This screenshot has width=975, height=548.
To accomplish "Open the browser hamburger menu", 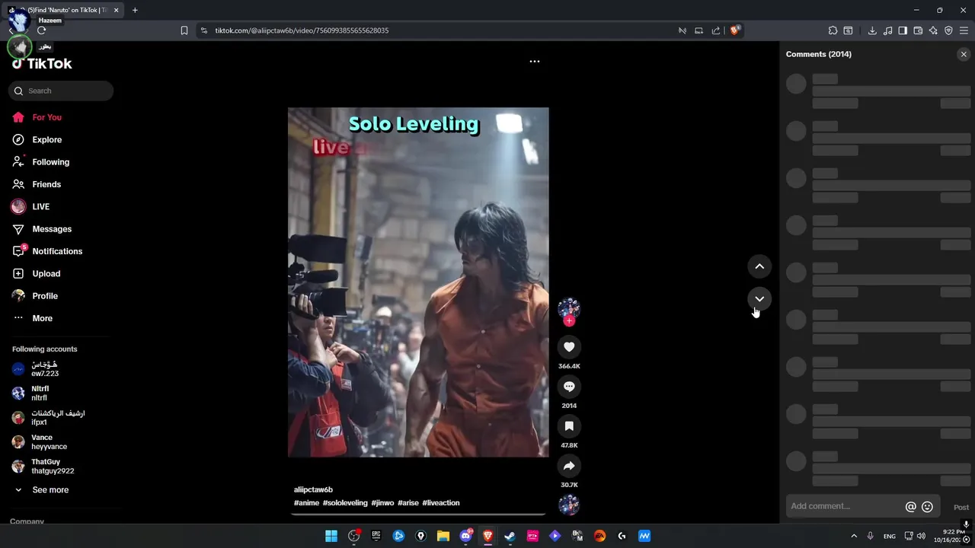I will coord(964,30).
